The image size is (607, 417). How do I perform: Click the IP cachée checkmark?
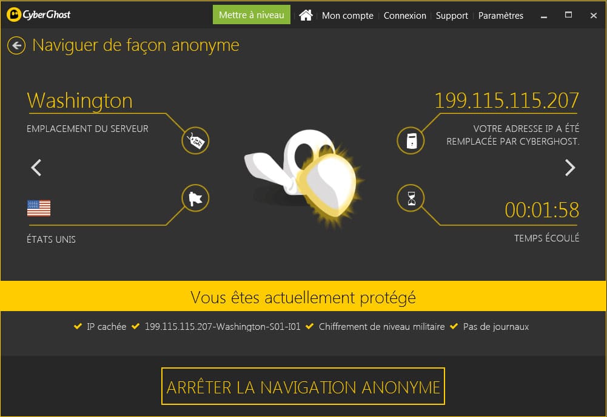[78, 326]
